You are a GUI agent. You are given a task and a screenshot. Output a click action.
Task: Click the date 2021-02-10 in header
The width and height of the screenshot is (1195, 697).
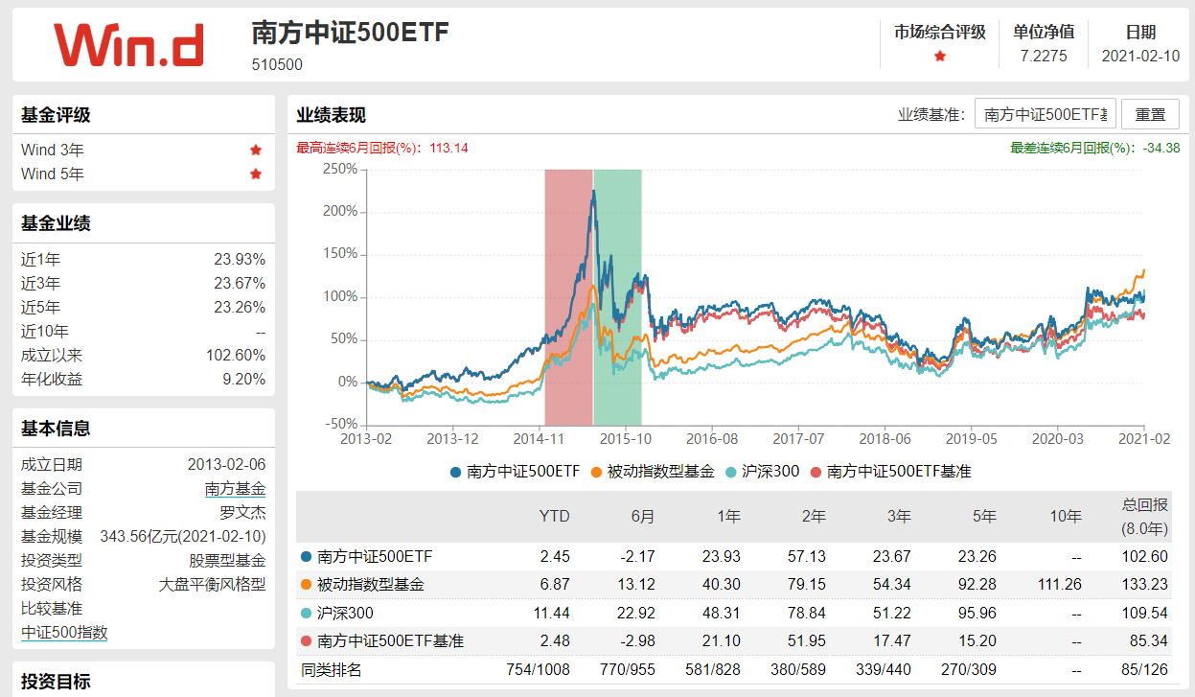point(1140,57)
